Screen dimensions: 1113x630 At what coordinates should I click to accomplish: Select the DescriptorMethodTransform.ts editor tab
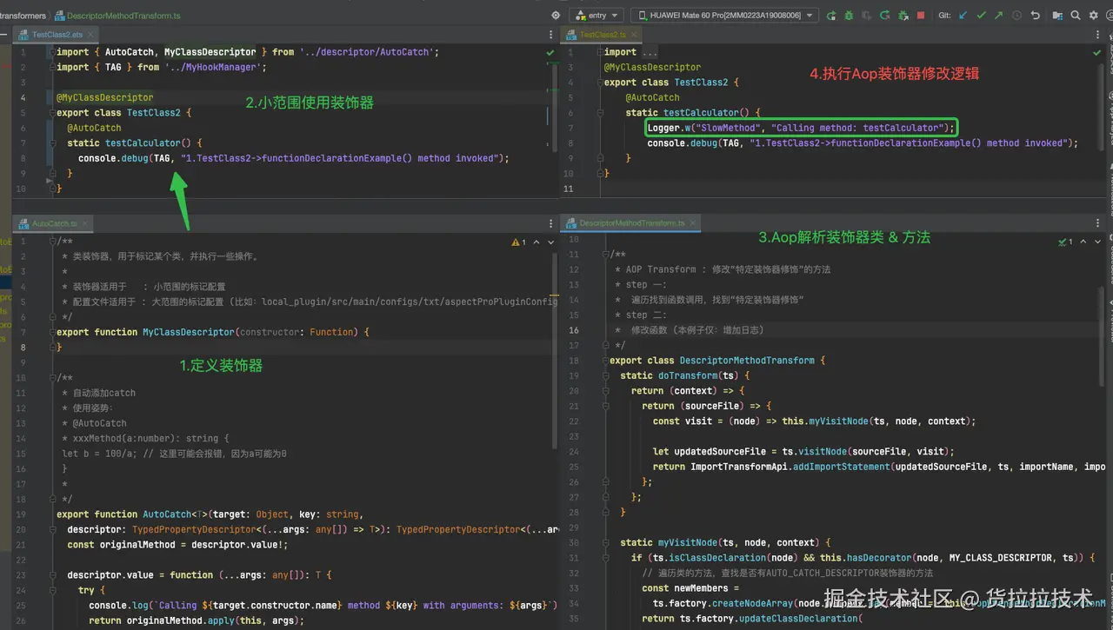(x=631, y=223)
